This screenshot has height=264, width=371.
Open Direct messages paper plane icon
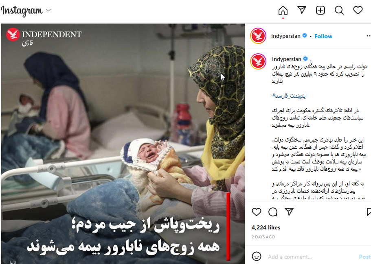tap(302, 10)
